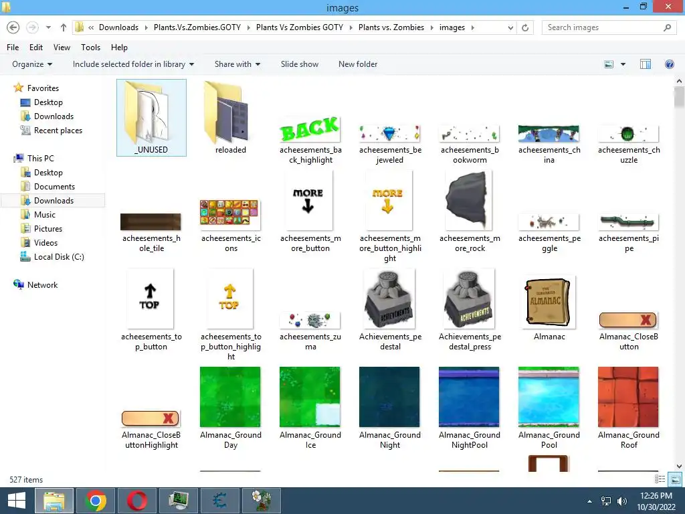The height and width of the screenshot is (514, 685).
Task: Select acheesements_chuzzle thumbnail
Action: tap(628, 134)
